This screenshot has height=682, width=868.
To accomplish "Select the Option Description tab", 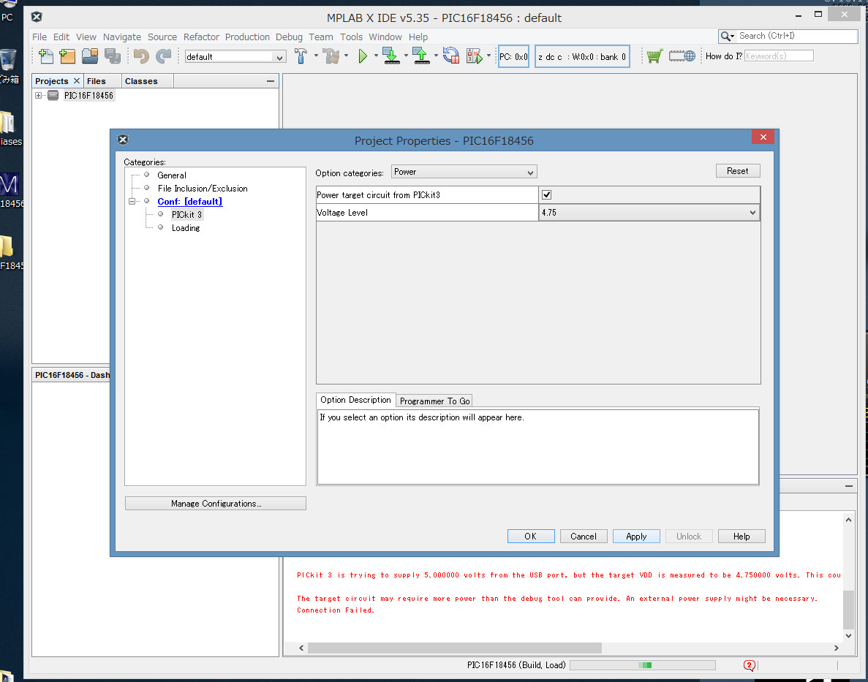I will [x=355, y=400].
